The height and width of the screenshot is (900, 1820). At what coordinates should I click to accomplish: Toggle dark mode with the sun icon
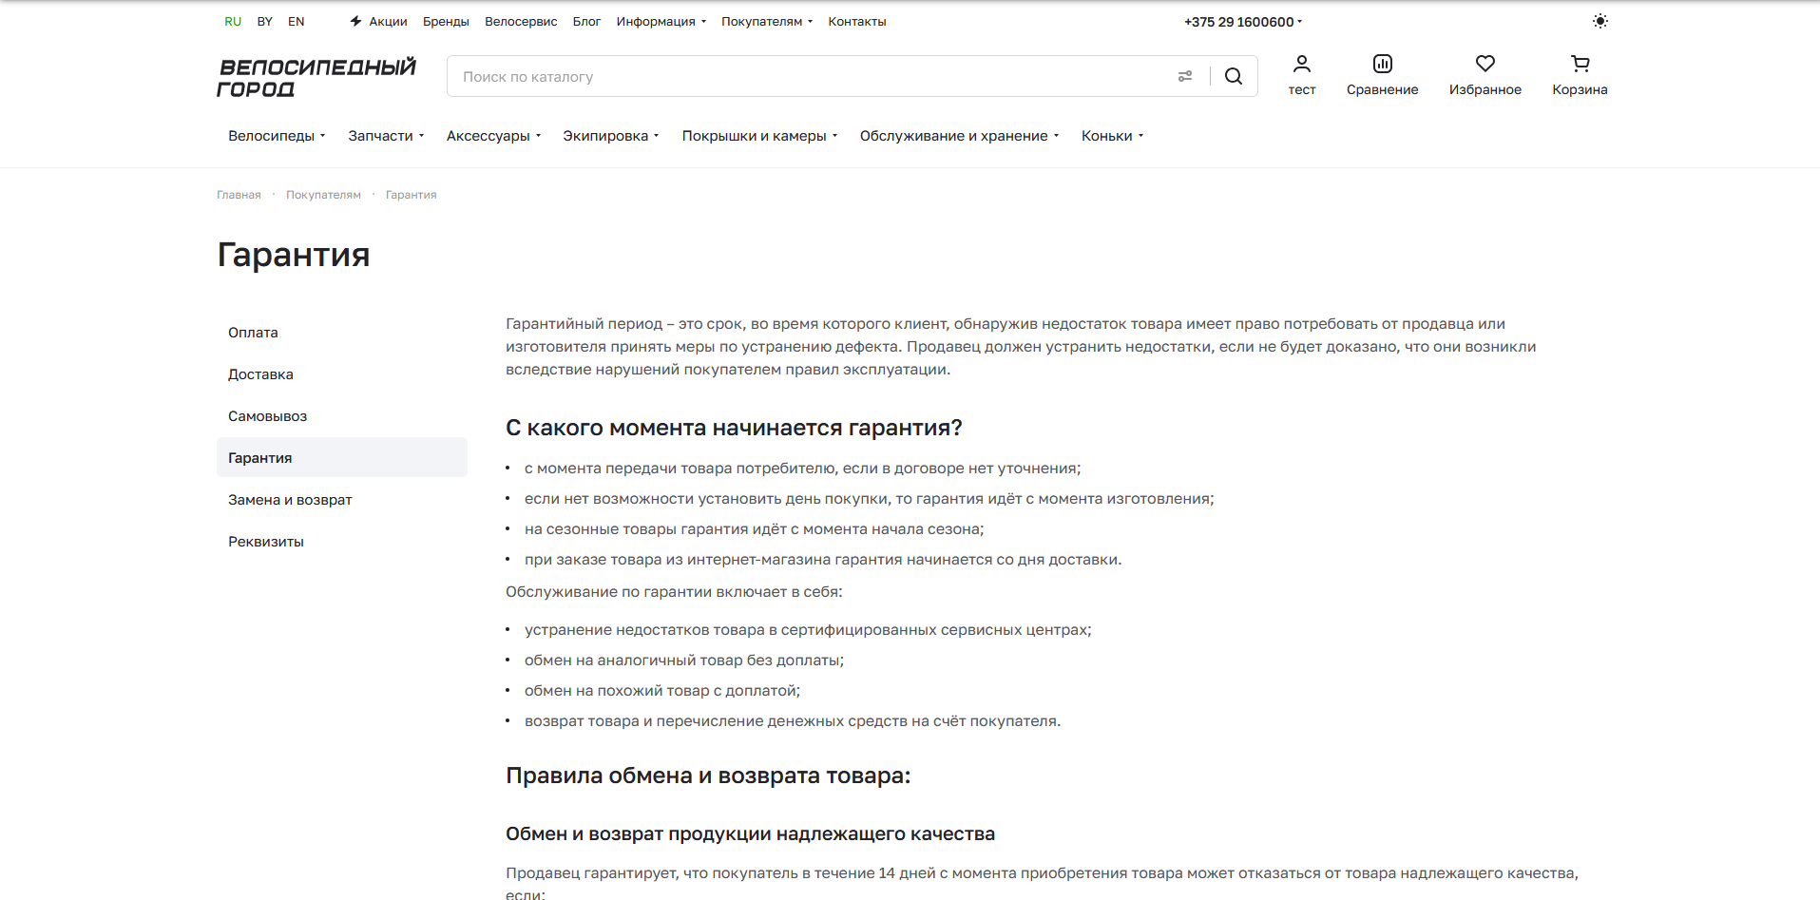coord(1600,20)
